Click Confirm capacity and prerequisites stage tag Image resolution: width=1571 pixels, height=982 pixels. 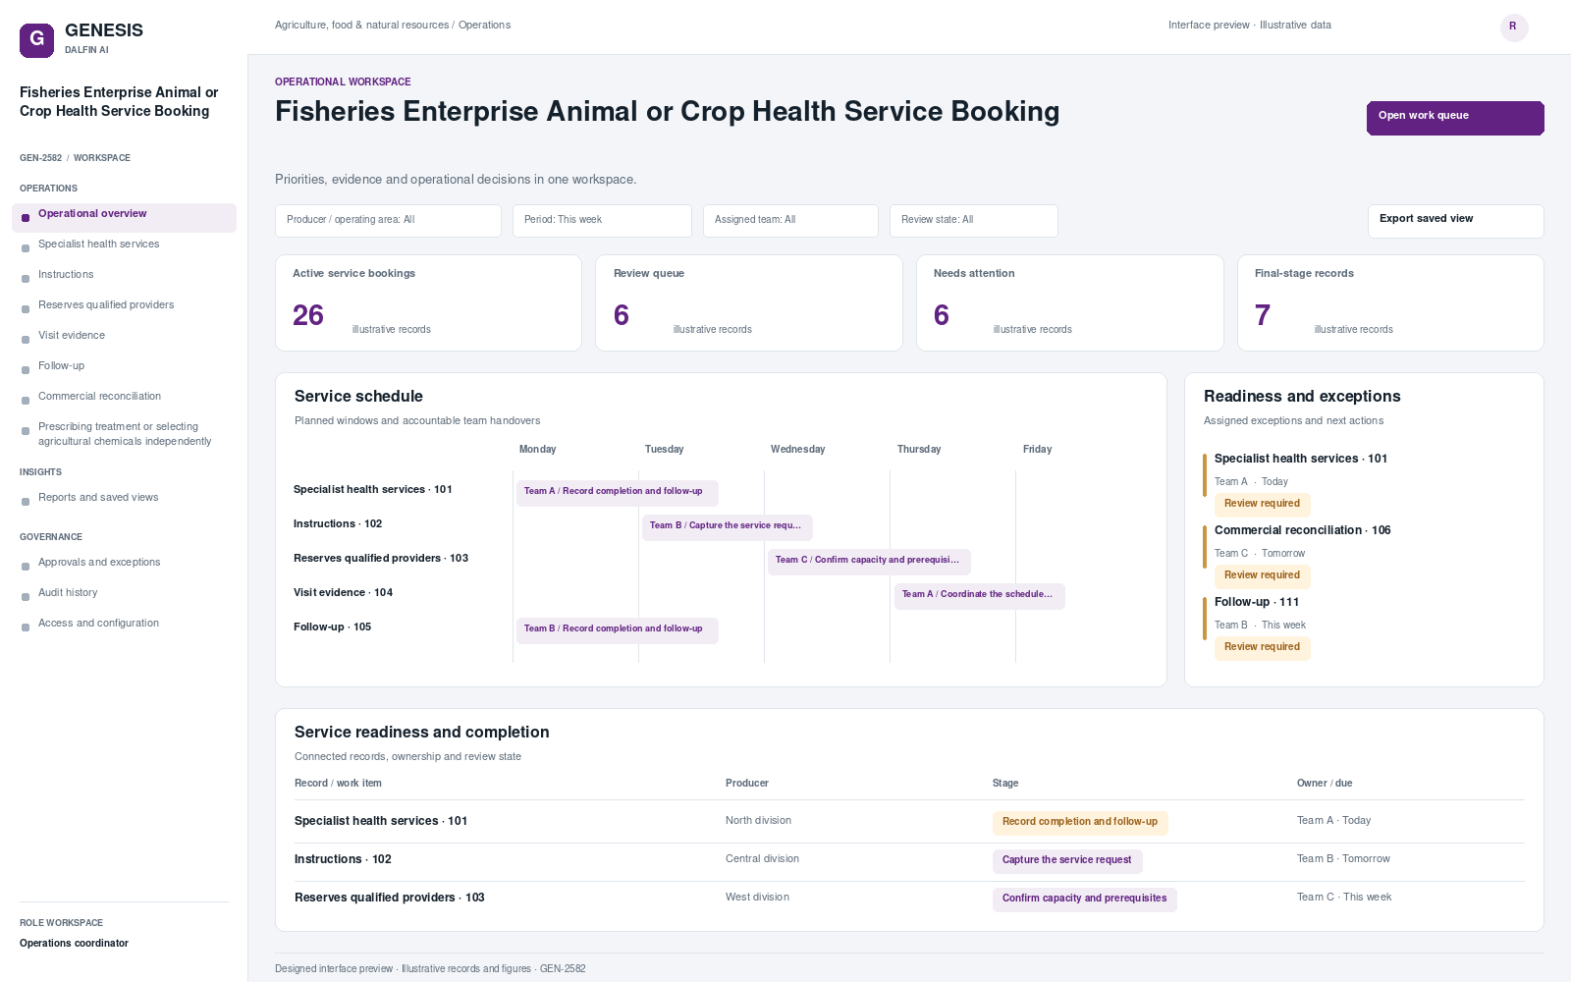(1085, 900)
